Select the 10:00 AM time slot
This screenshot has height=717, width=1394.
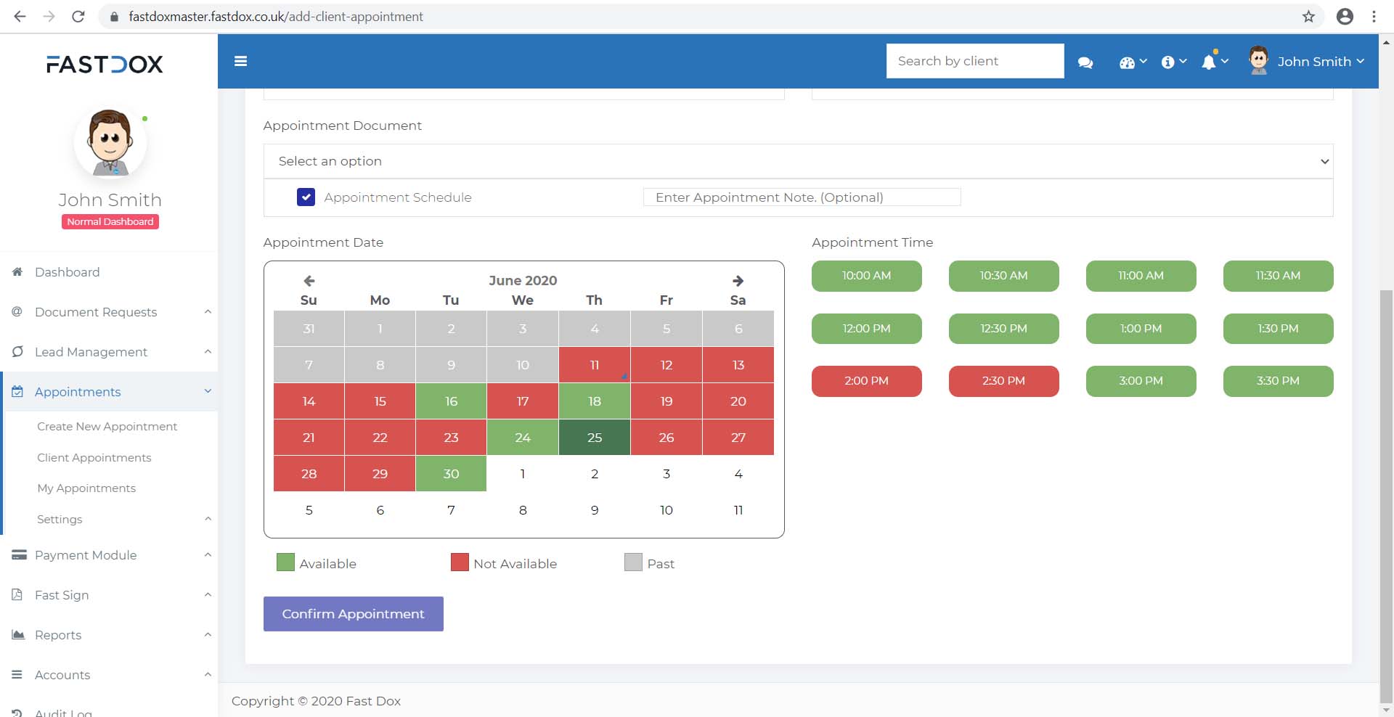[866, 276]
